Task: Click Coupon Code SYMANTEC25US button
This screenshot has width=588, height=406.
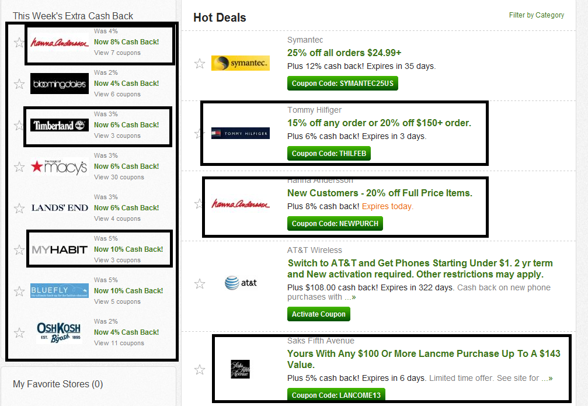Action: [343, 84]
